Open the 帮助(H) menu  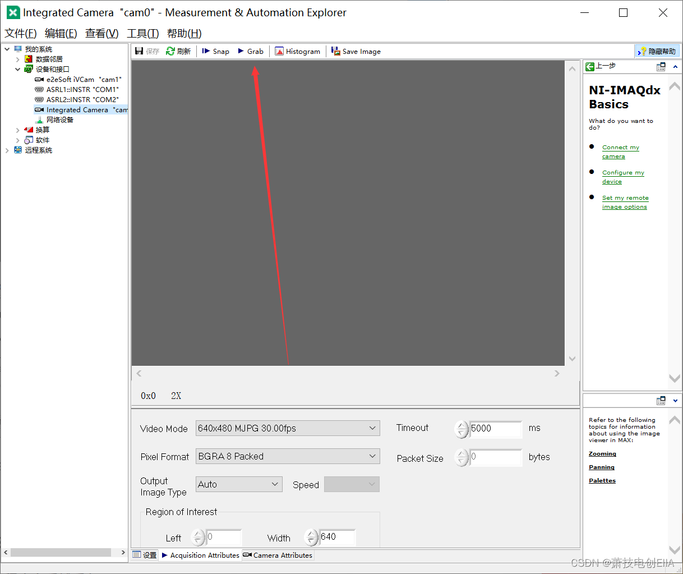coord(184,34)
